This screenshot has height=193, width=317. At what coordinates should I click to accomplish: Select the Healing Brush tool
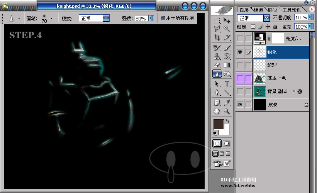point(217,48)
